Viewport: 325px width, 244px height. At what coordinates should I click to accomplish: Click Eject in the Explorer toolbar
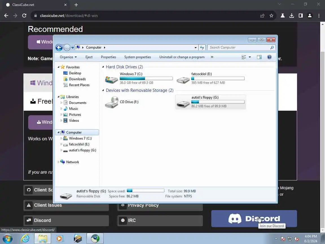(89, 57)
